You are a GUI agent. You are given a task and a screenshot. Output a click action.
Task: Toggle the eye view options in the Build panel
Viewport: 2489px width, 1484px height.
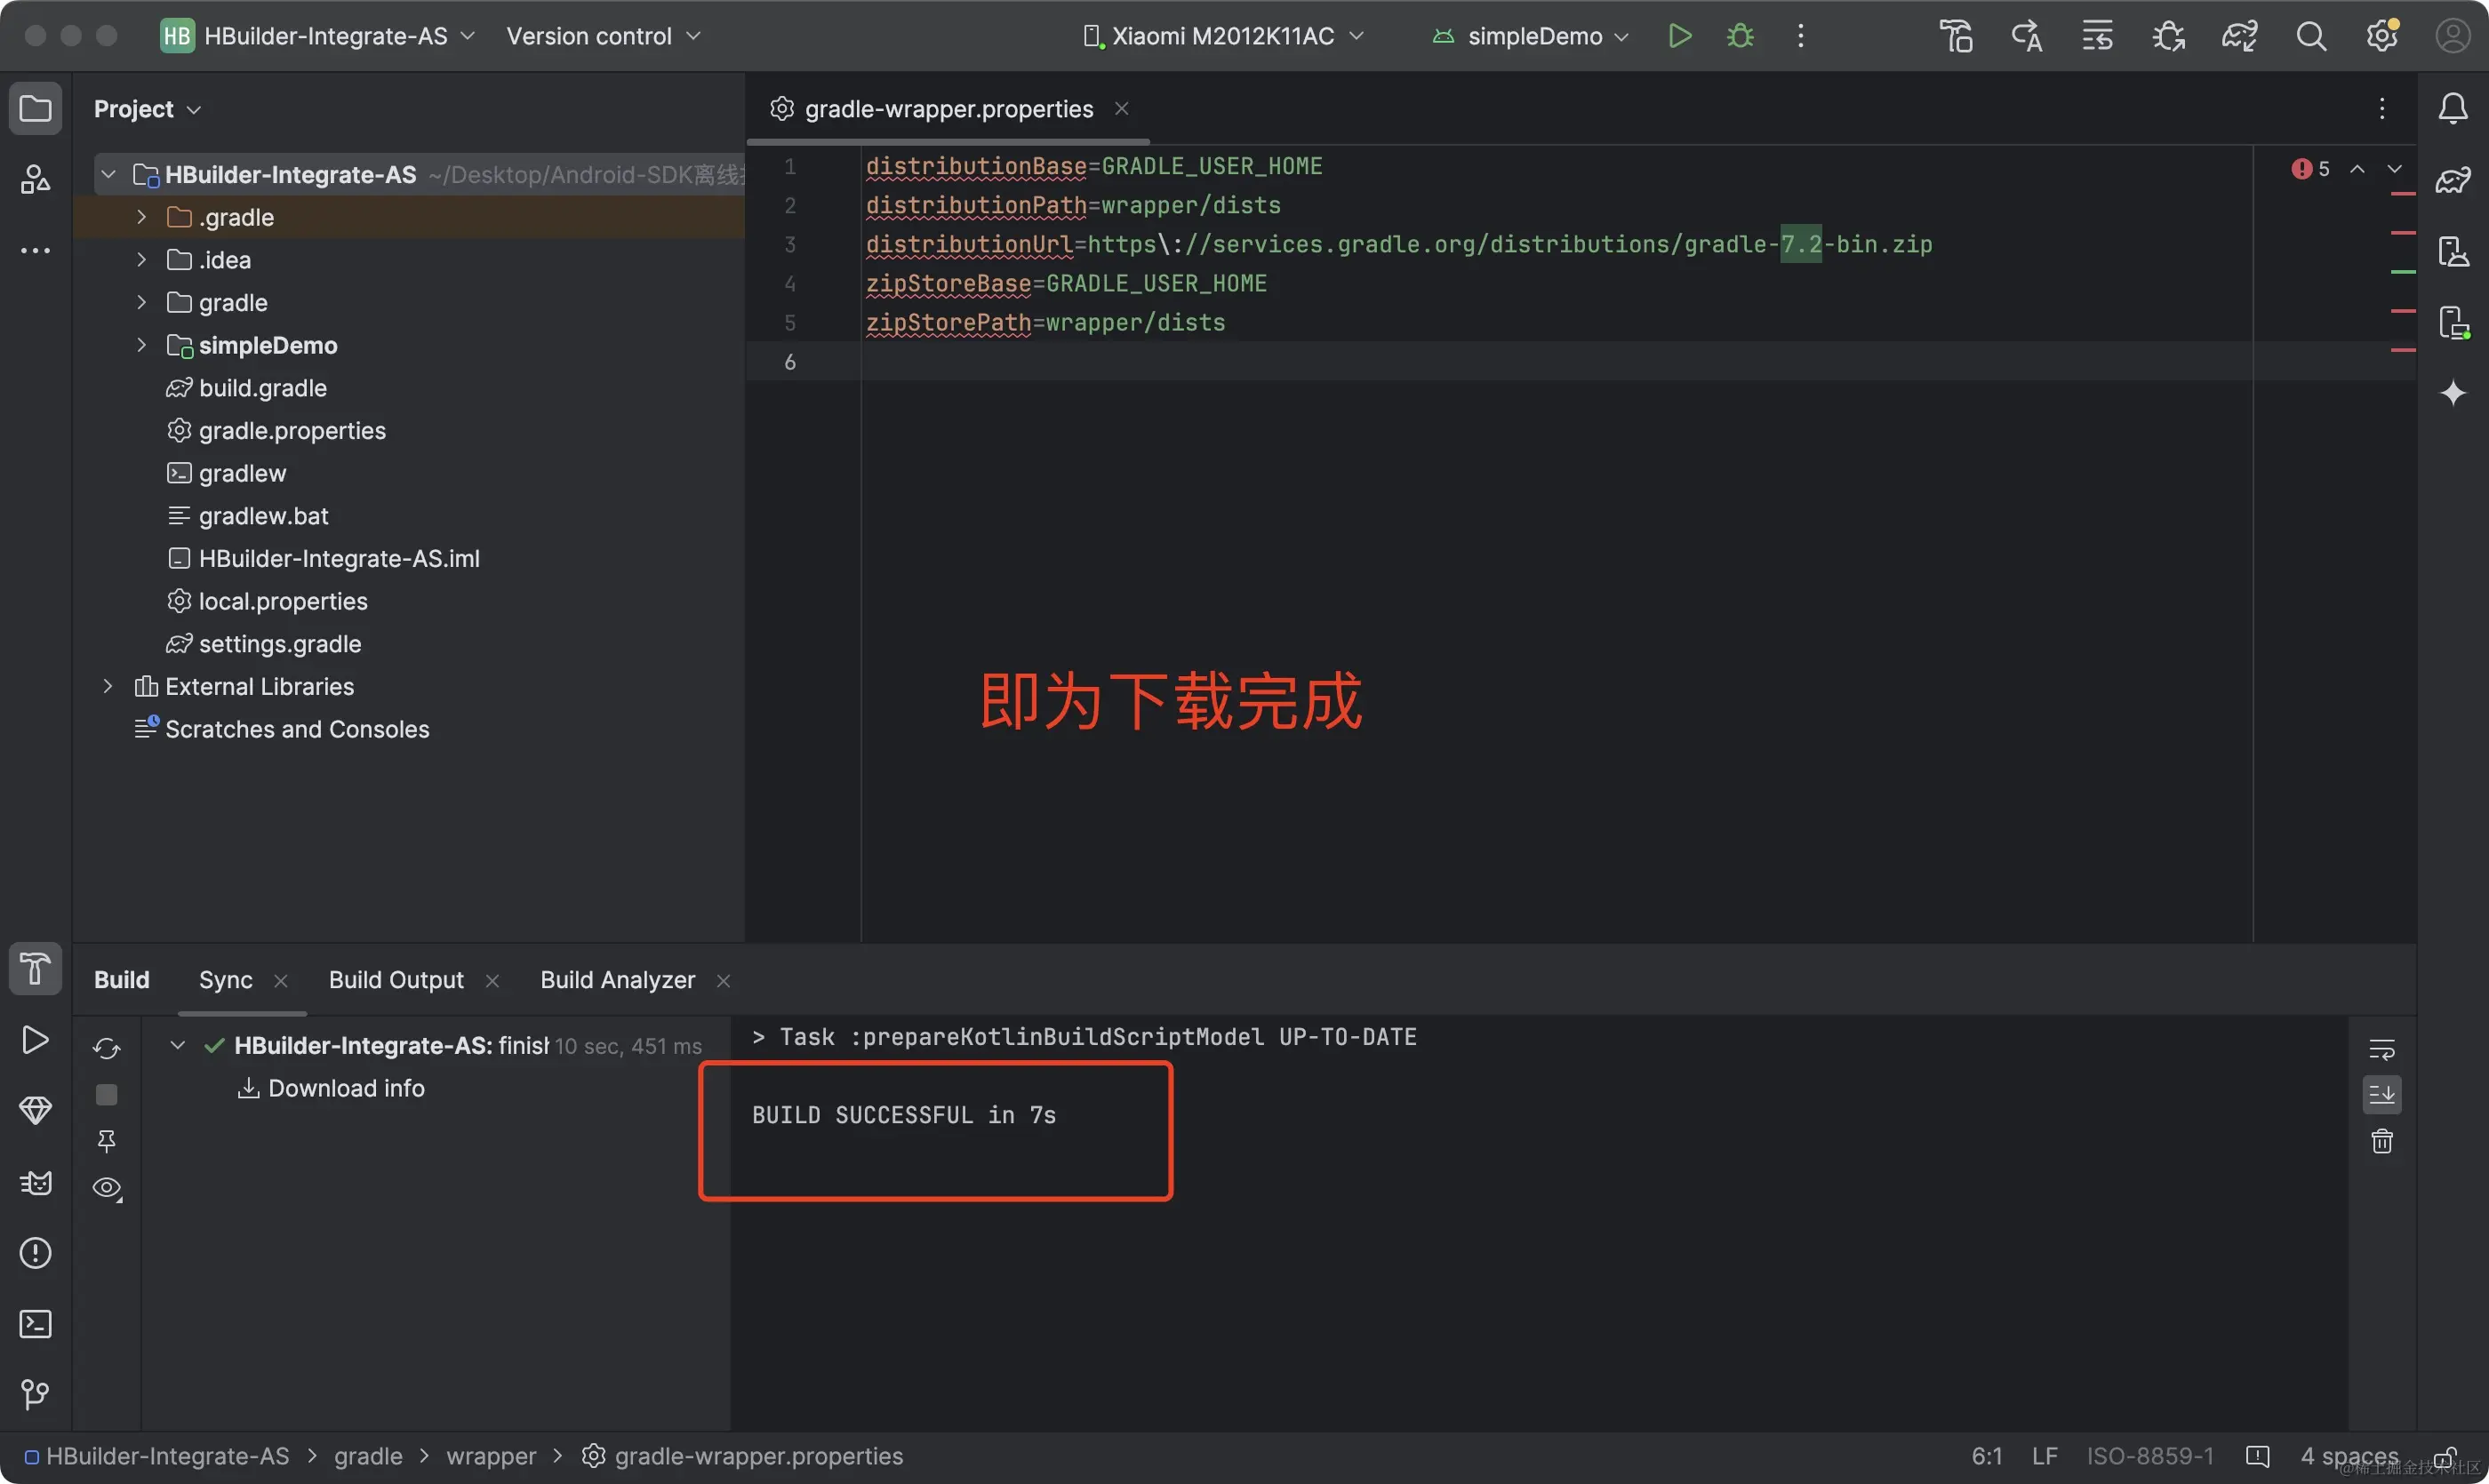106,1188
